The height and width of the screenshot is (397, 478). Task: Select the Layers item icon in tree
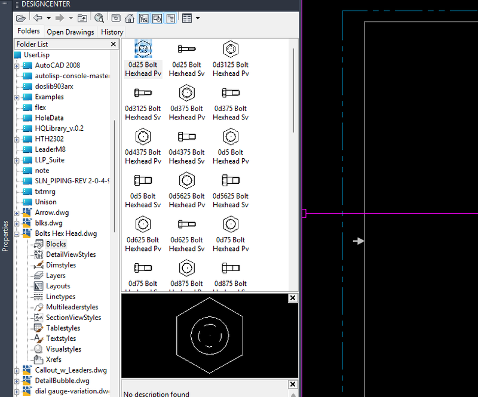pyautogui.click(x=38, y=276)
